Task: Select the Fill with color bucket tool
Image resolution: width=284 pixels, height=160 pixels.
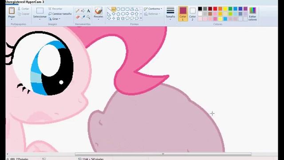Action: click(x=83, y=11)
